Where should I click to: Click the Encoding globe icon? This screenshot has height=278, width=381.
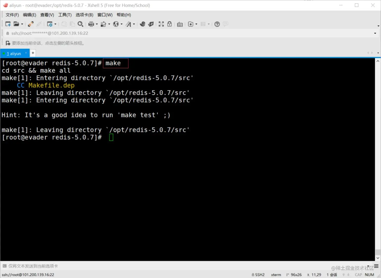(x=116, y=24)
